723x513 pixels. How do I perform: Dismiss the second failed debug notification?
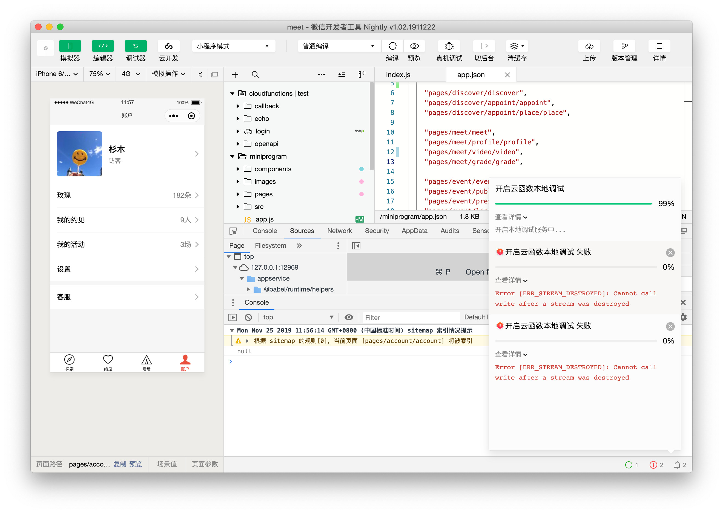pos(670,327)
